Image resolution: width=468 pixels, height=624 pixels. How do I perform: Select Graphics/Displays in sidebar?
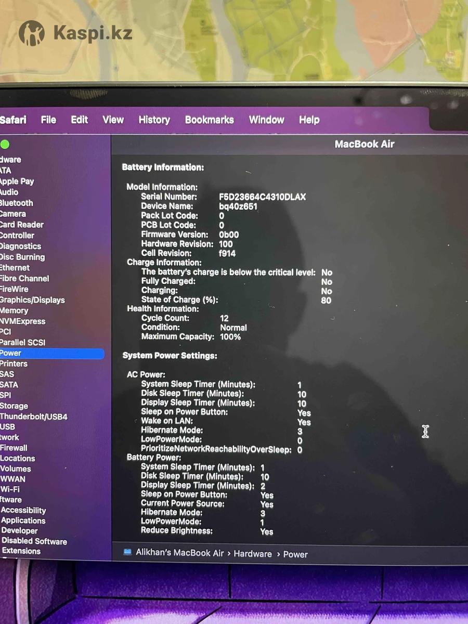[x=32, y=300]
